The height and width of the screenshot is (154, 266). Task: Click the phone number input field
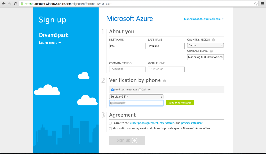[136, 103]
